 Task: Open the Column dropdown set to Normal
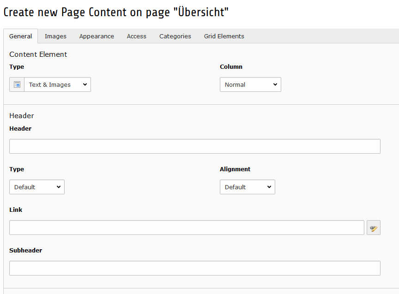click(x=250, y=84)
